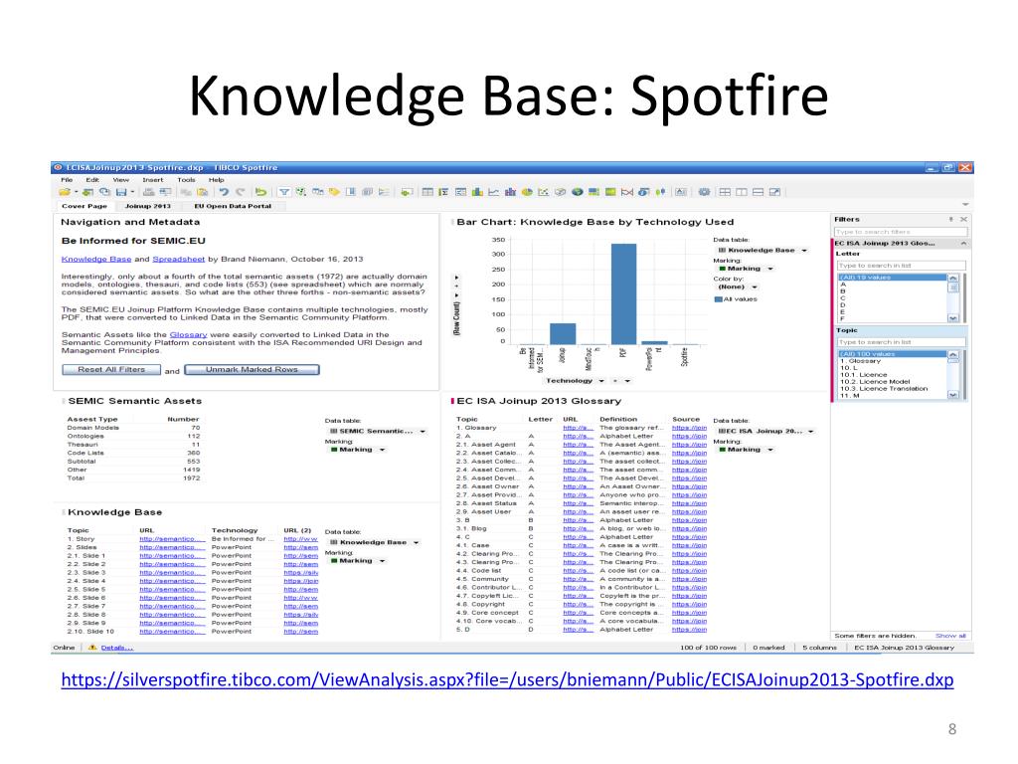Select the tall PDF bar in chart

(x=623, y=293)
